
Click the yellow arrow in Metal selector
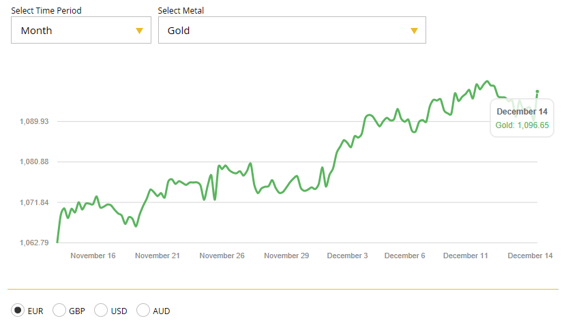[414, 31]
